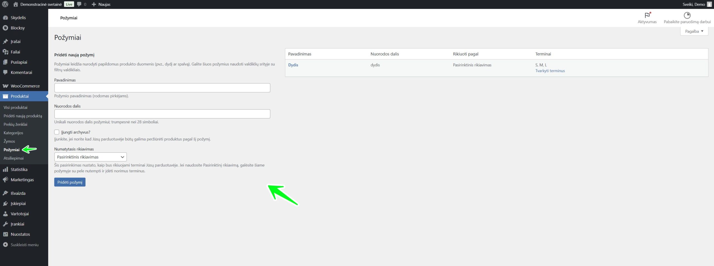
Task: Open the Tvarkyti terminus link
Action: point(550,71)
